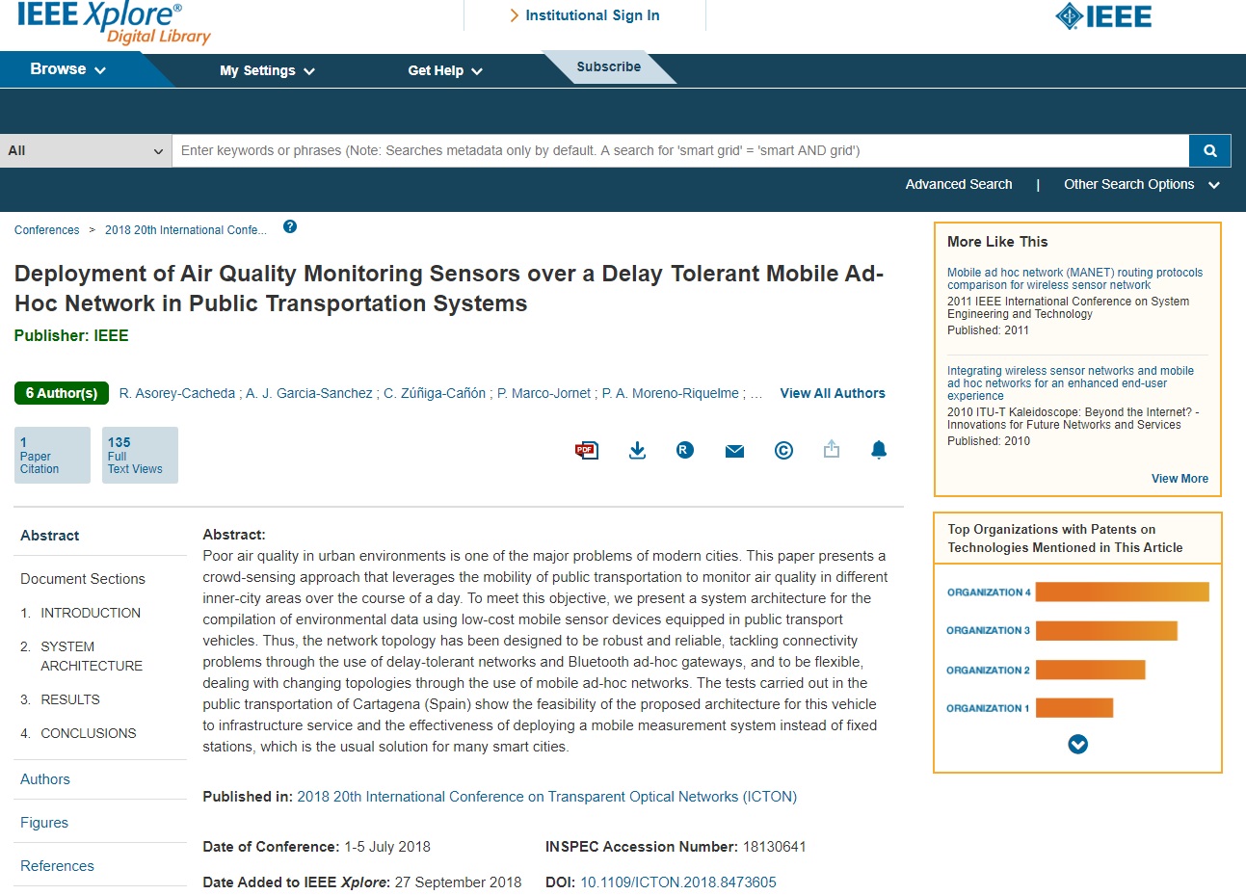
Task: Click the email envelope icon
Action: 734,451
